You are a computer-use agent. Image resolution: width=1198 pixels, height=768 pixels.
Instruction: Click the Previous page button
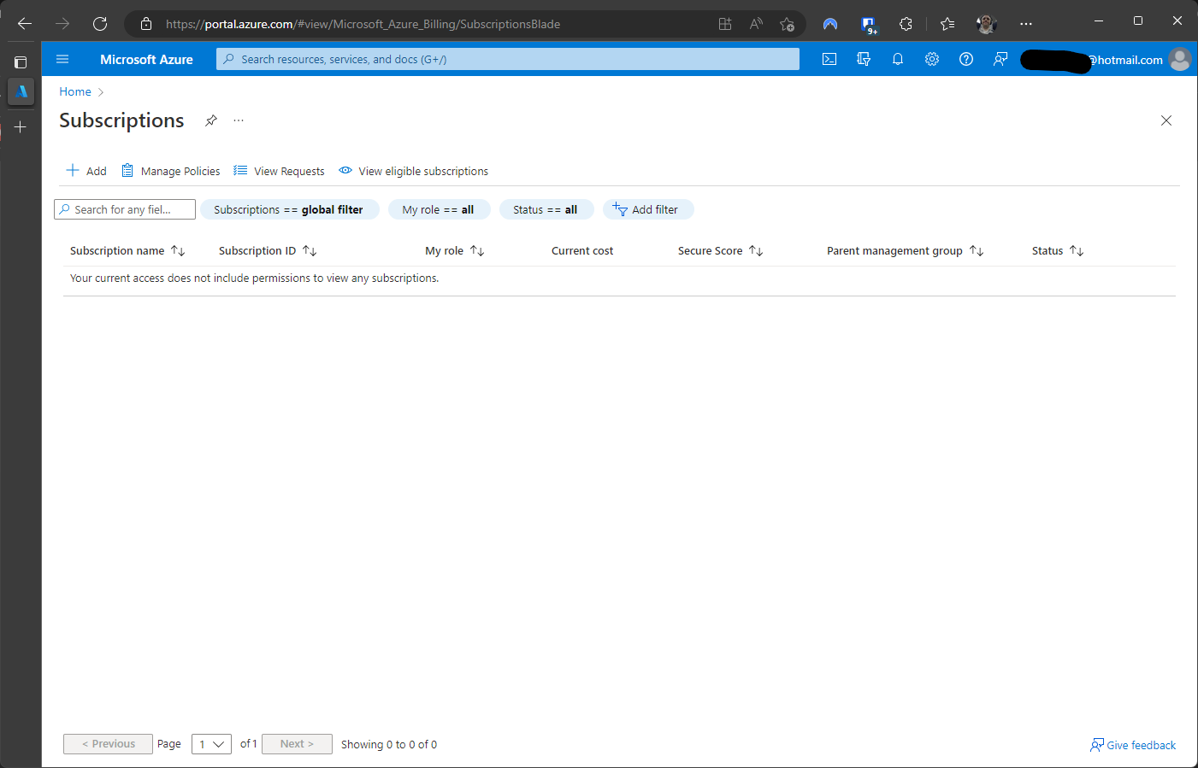[108, 744]
